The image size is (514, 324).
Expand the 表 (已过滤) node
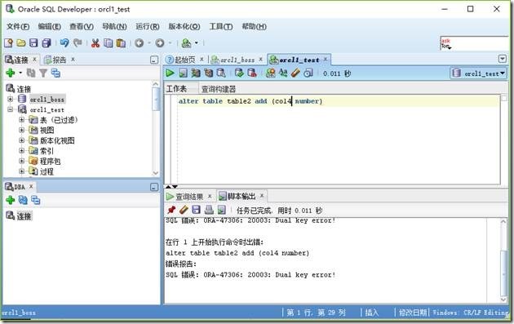[x=22, y=120]
